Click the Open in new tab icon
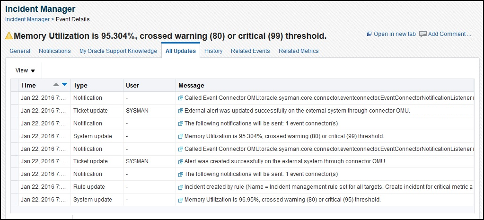 coord(369,34)
